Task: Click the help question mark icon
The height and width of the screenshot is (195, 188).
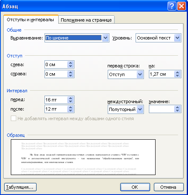Action: point(172,6)
